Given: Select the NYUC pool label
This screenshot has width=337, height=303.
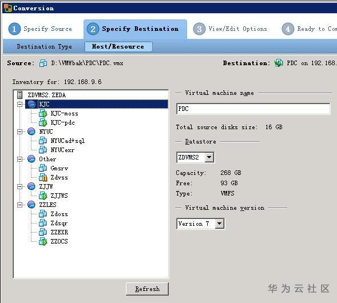Looking at the screenshot, I should pyautogui.click(x=46, y=131).
